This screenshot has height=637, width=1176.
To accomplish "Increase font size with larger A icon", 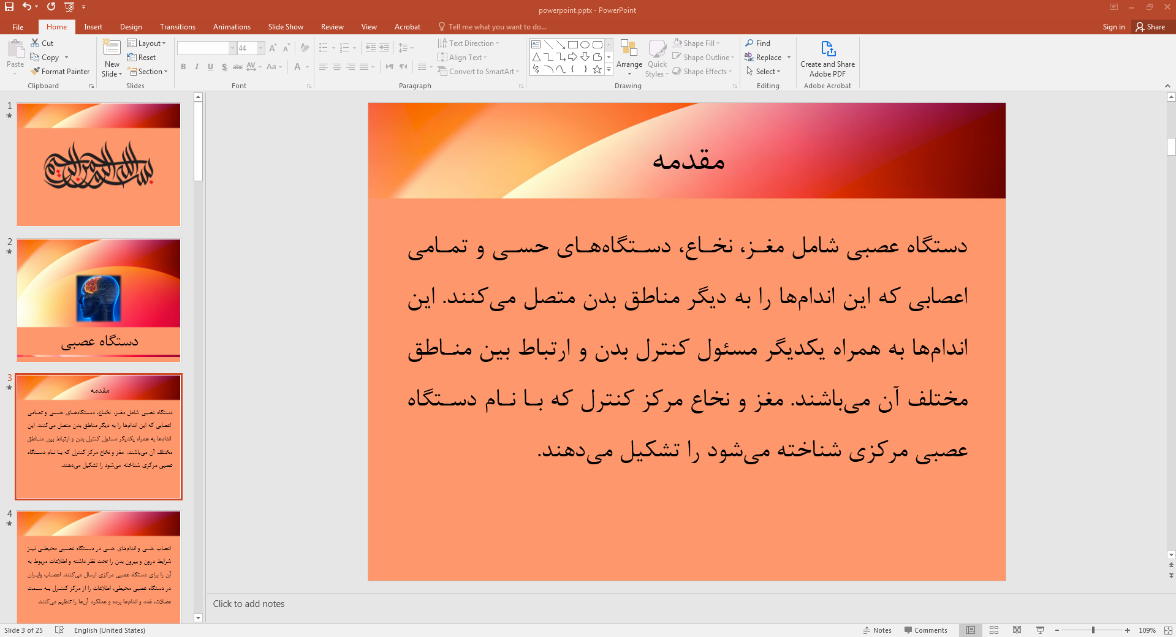I will coord(273,48).
